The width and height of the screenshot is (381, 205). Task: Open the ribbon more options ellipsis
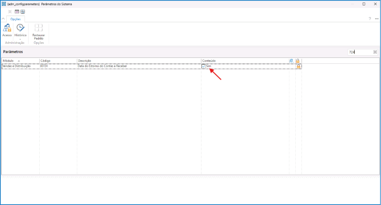point(377,19)
